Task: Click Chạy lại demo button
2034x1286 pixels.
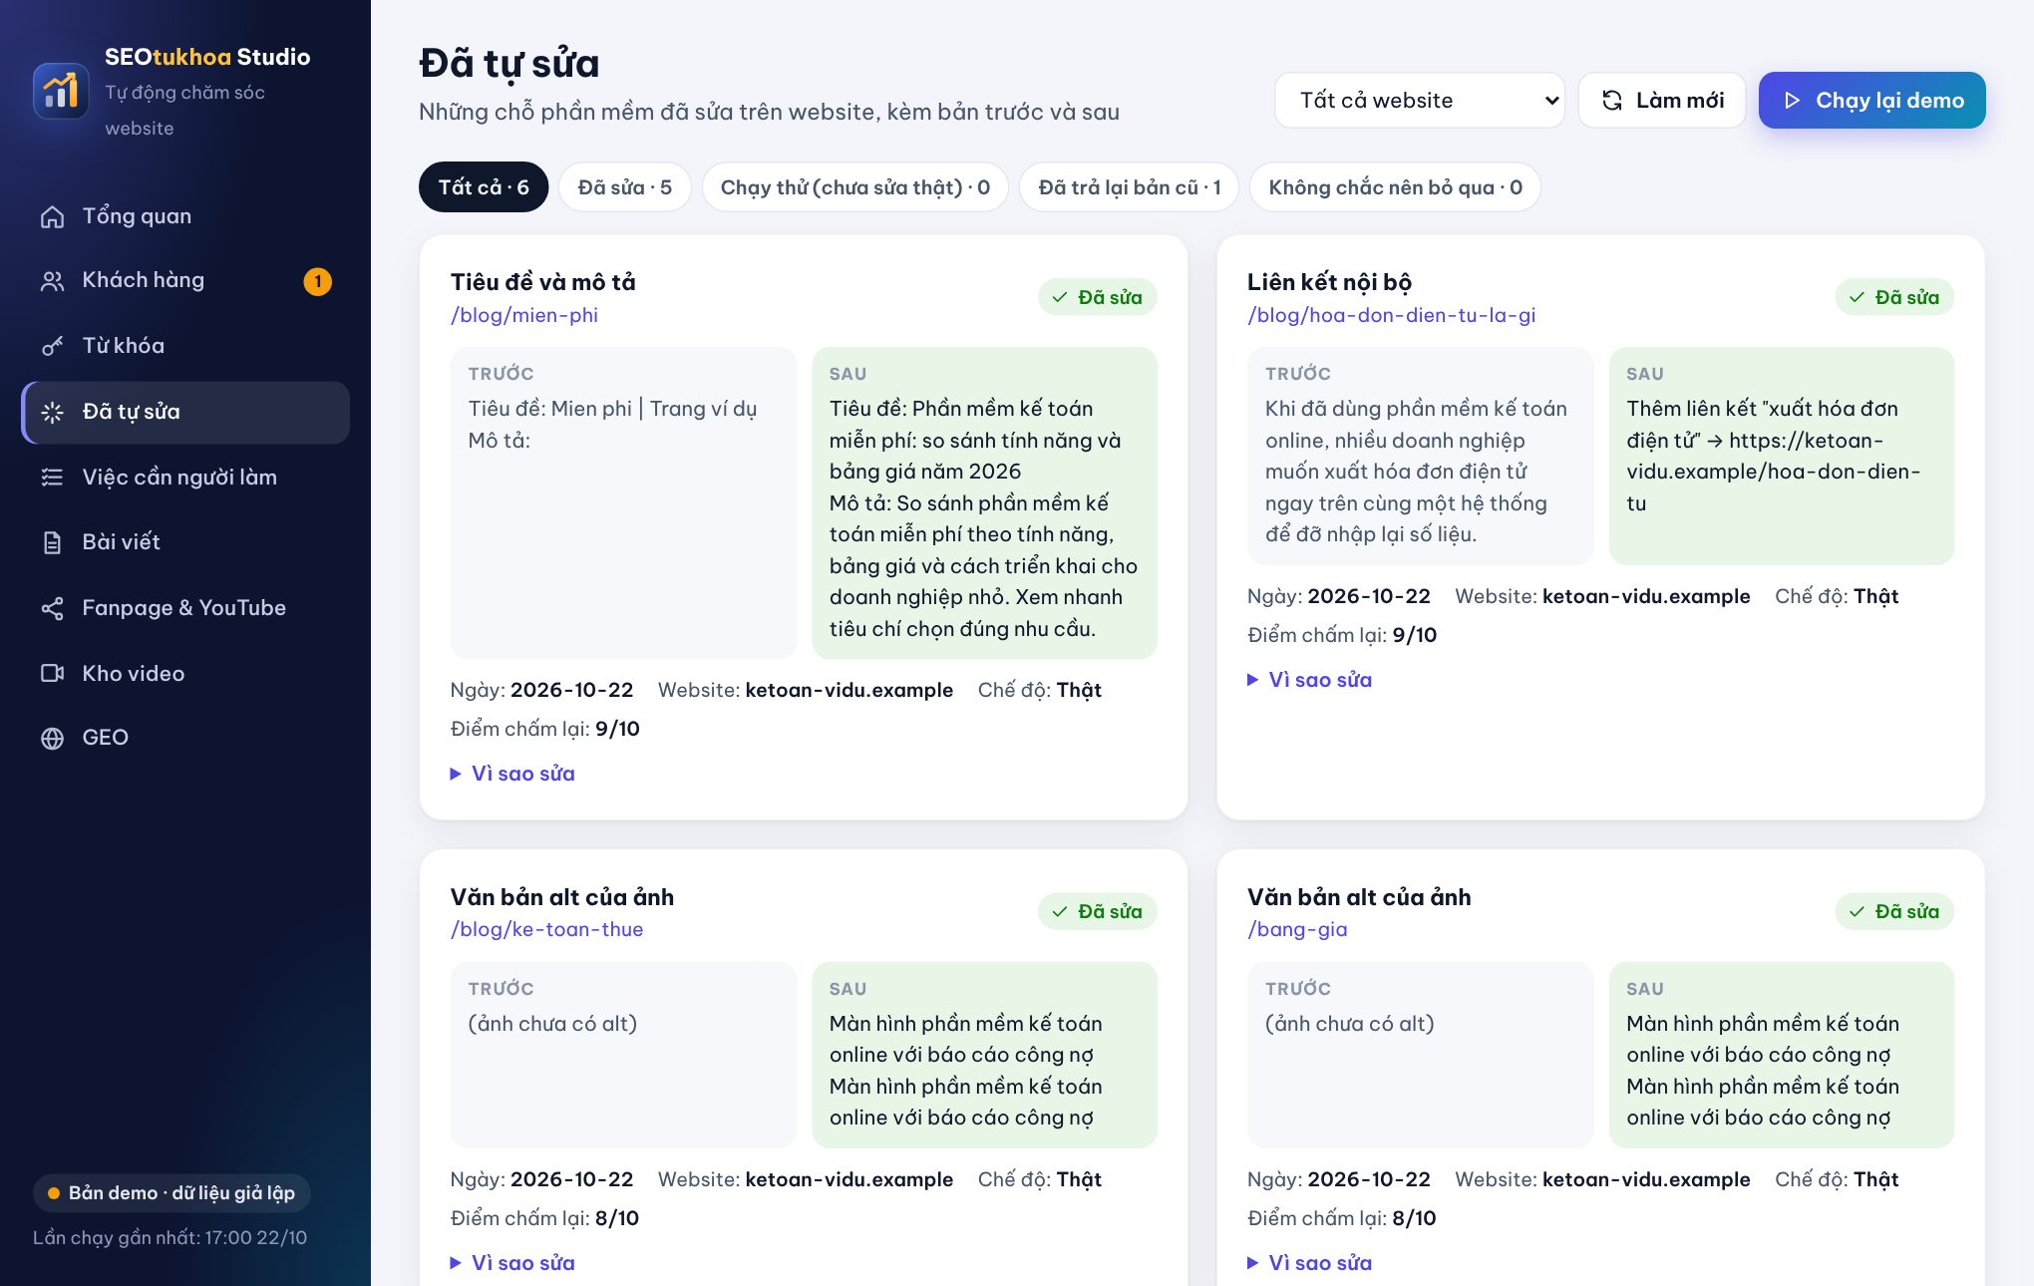Action: [x=1872, y=100]
